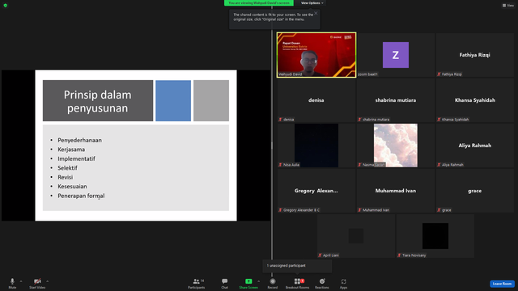Screen dimensions: 518x291
Task: Select Khansa Syahidah's participant tile
Action: coord(475,100)
